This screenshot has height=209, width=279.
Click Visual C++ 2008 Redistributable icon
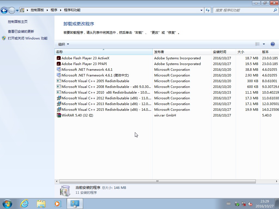pyautogui.click(x=59, y=87)
